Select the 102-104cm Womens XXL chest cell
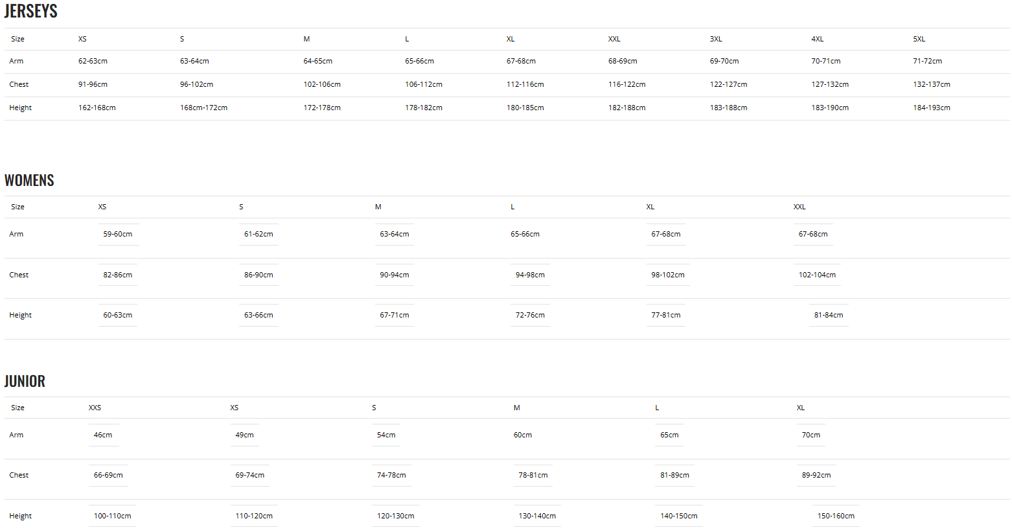The height and width of the screenshot is (532, 1012). coord(816,275)
